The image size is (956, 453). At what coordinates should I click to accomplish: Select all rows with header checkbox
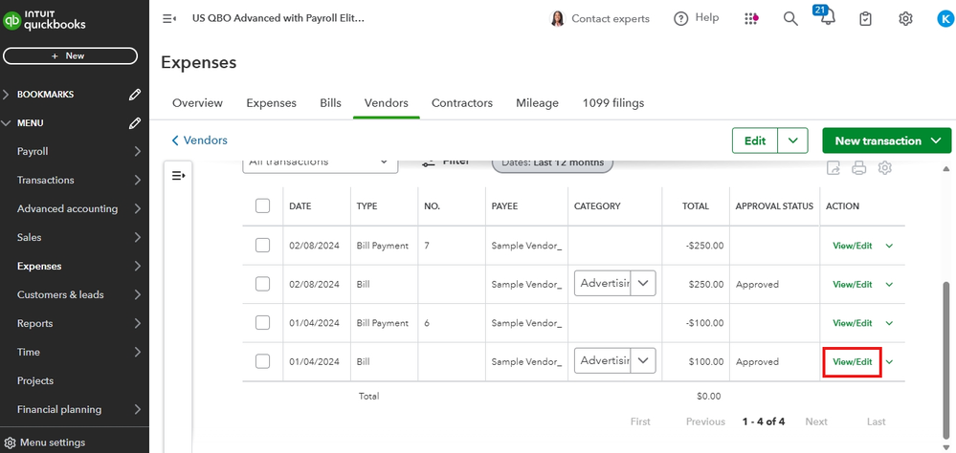(x=263, y=205)
